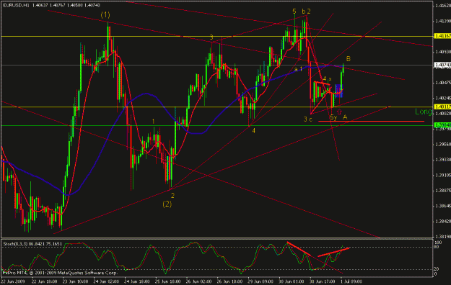Click the 1.38875 price axis label
Viewport: 451px width, 285px height.
click(x=443, y=191)
